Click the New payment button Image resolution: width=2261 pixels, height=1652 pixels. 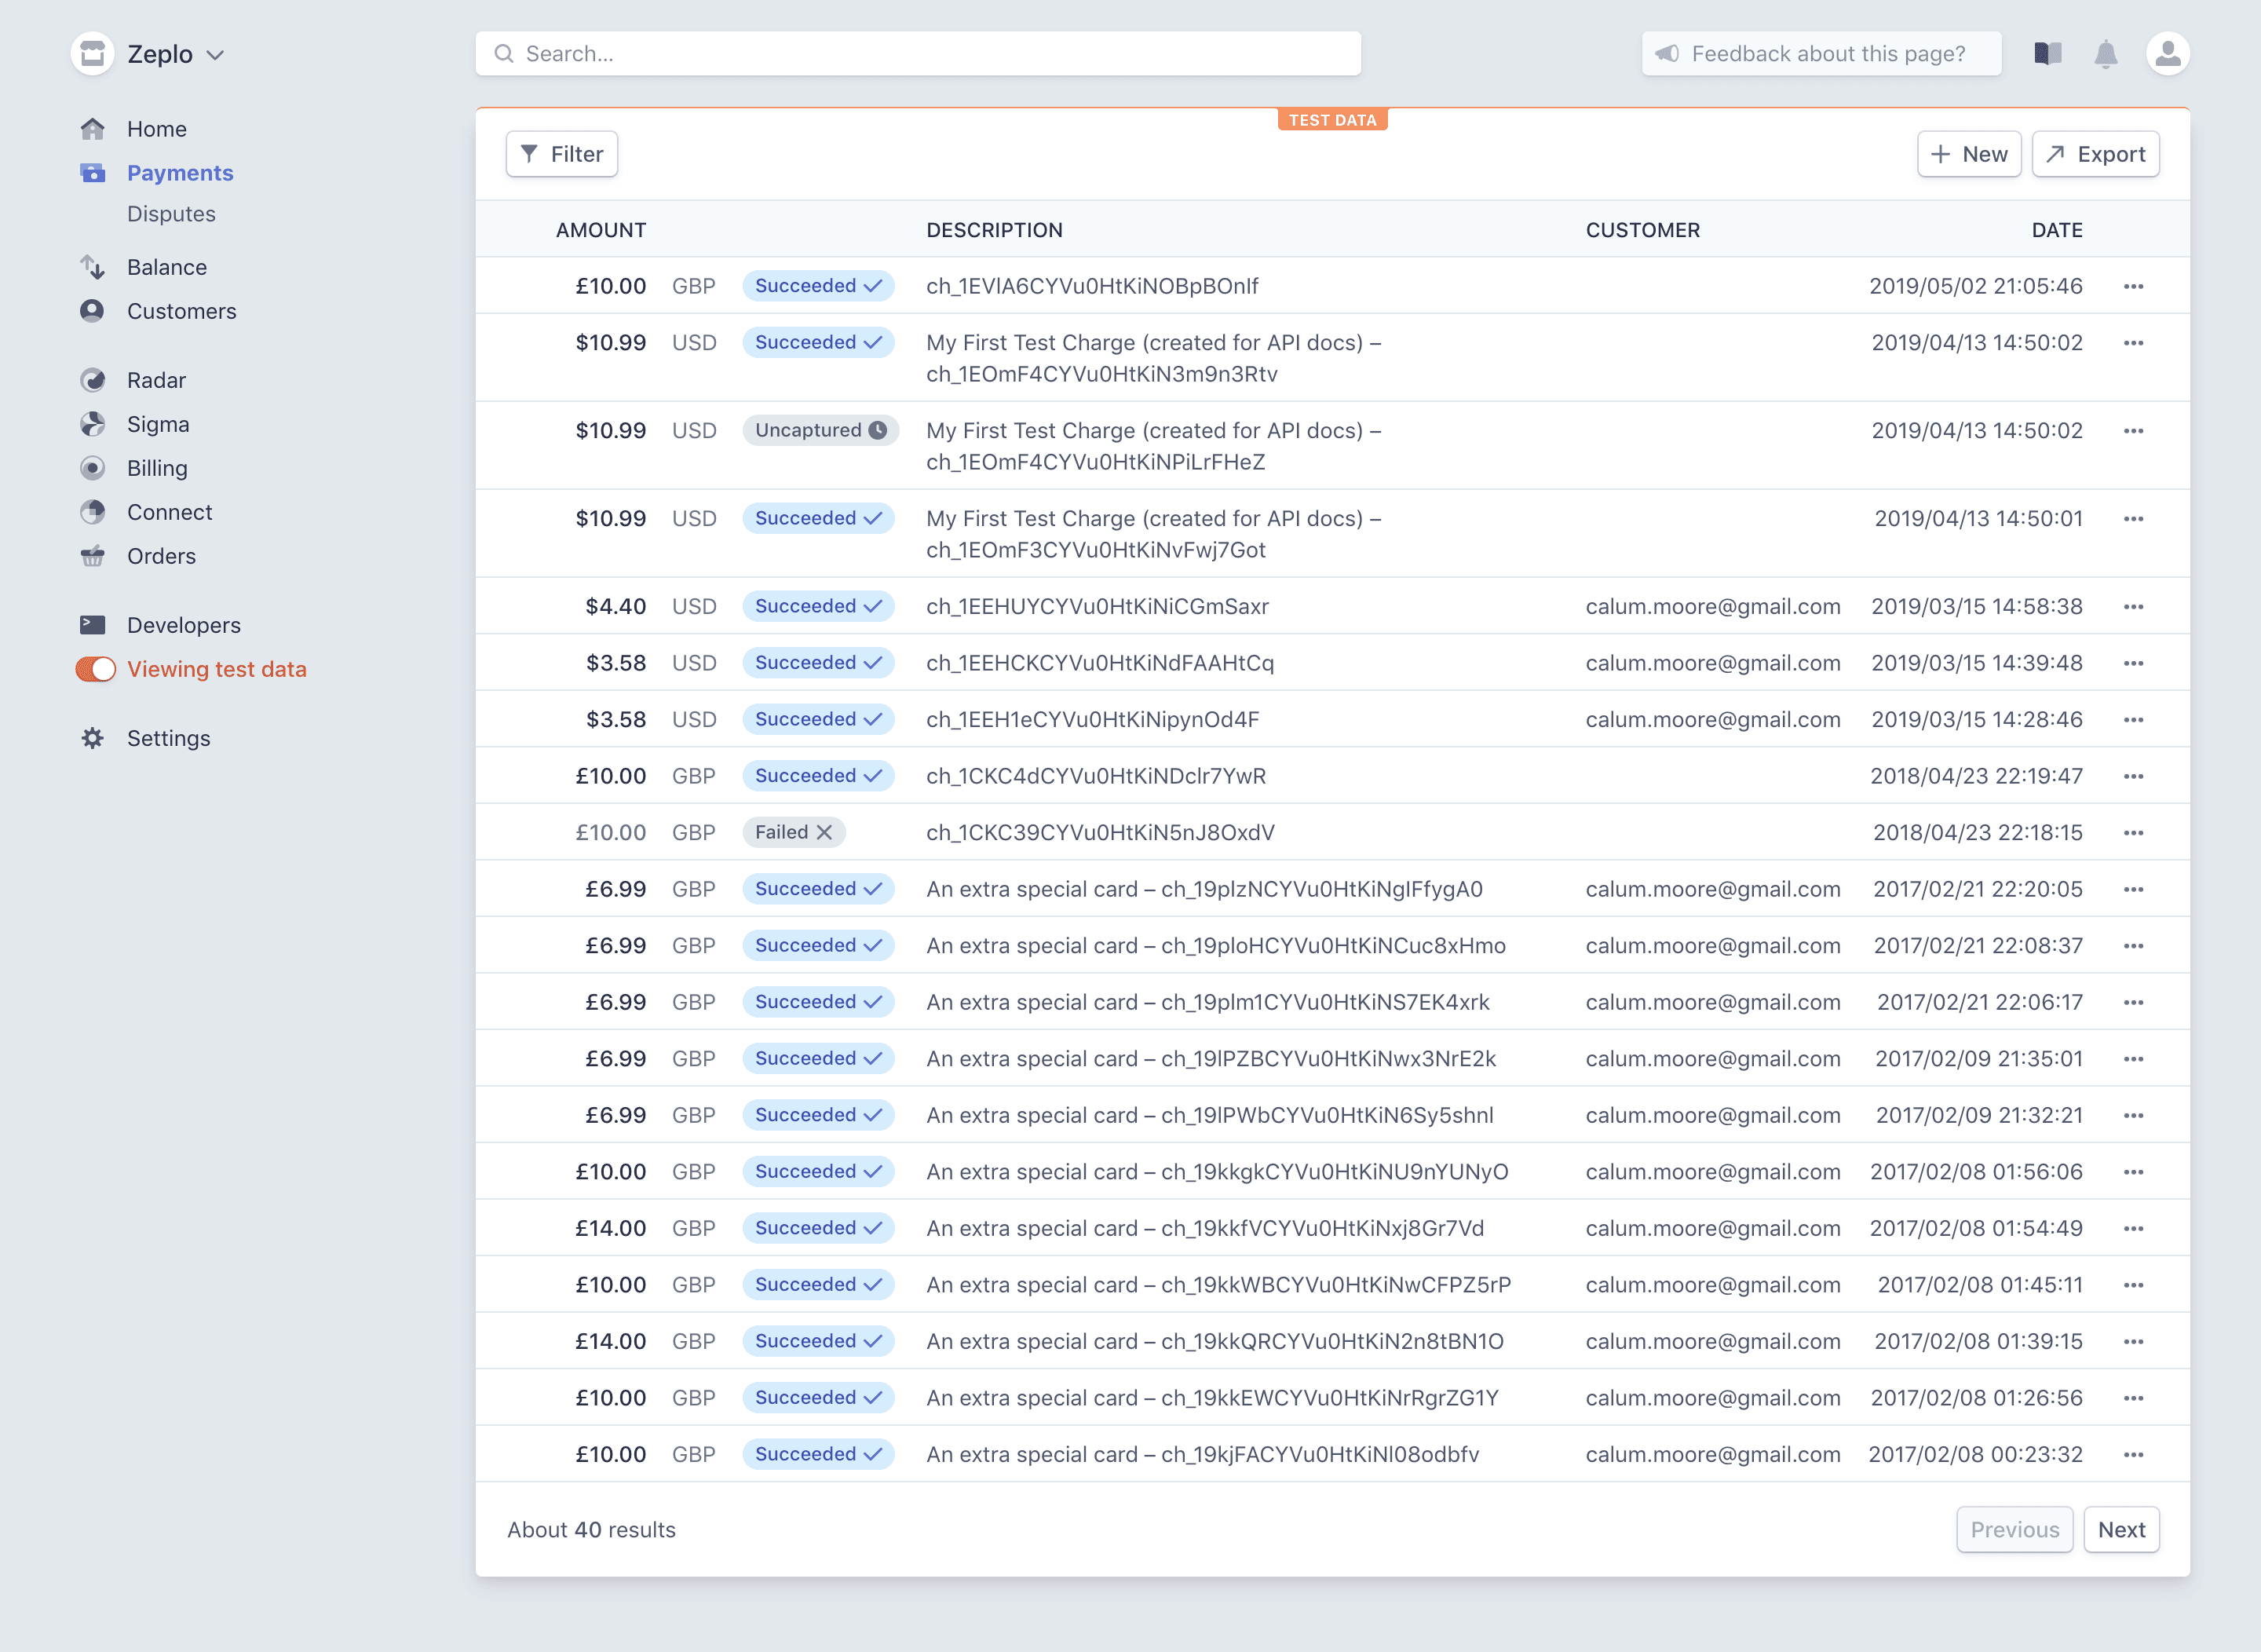click(x=1968, y=154)
